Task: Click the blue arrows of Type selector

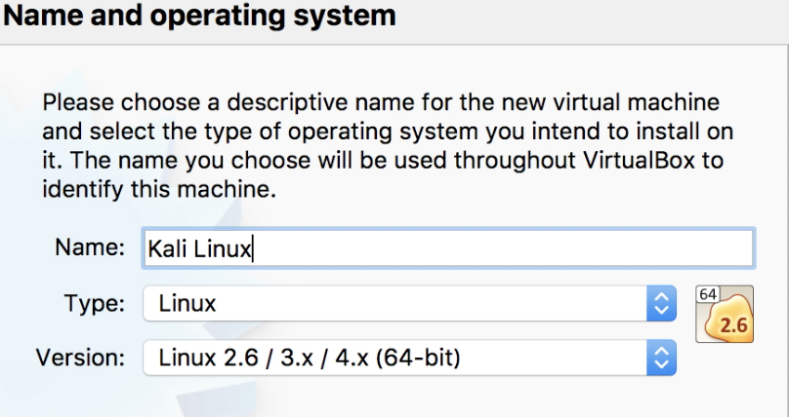Action: [661, 304]
